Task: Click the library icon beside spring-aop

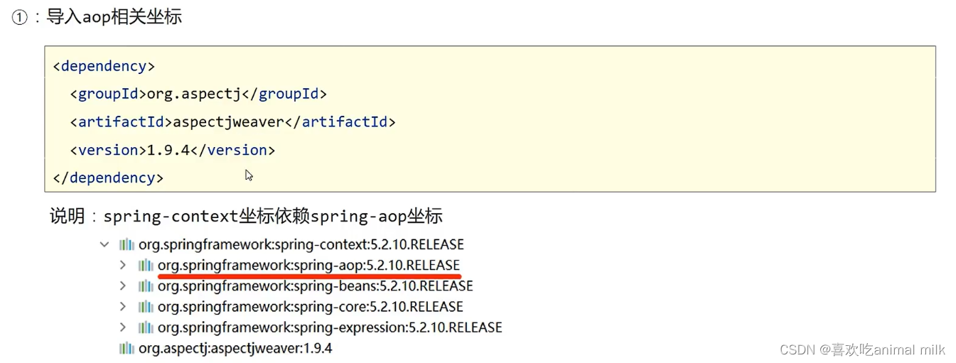Action: (x=146, y=265)
